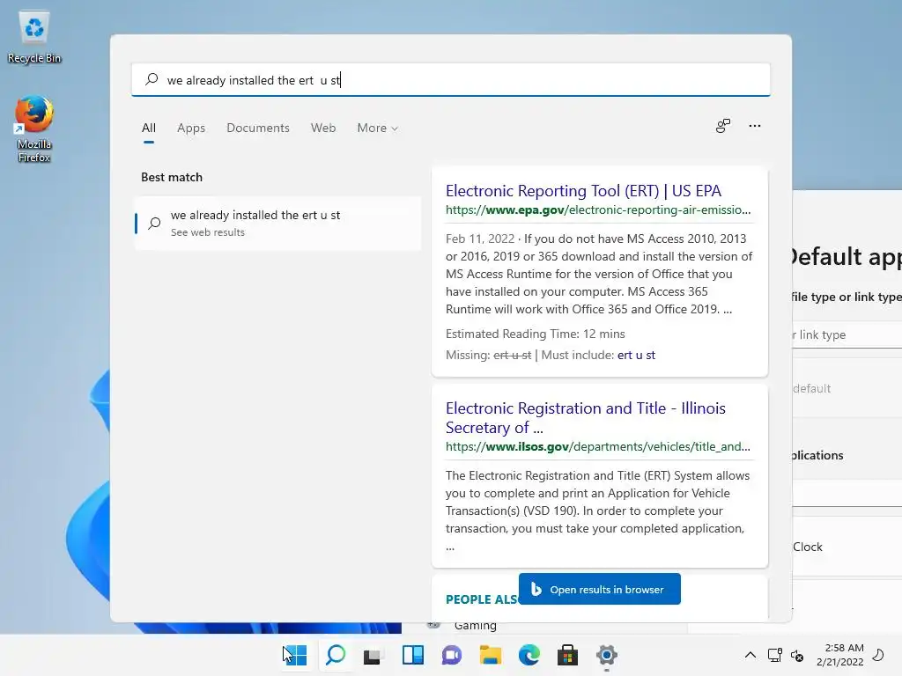Open Task View on taskbar

click(373, 655)
